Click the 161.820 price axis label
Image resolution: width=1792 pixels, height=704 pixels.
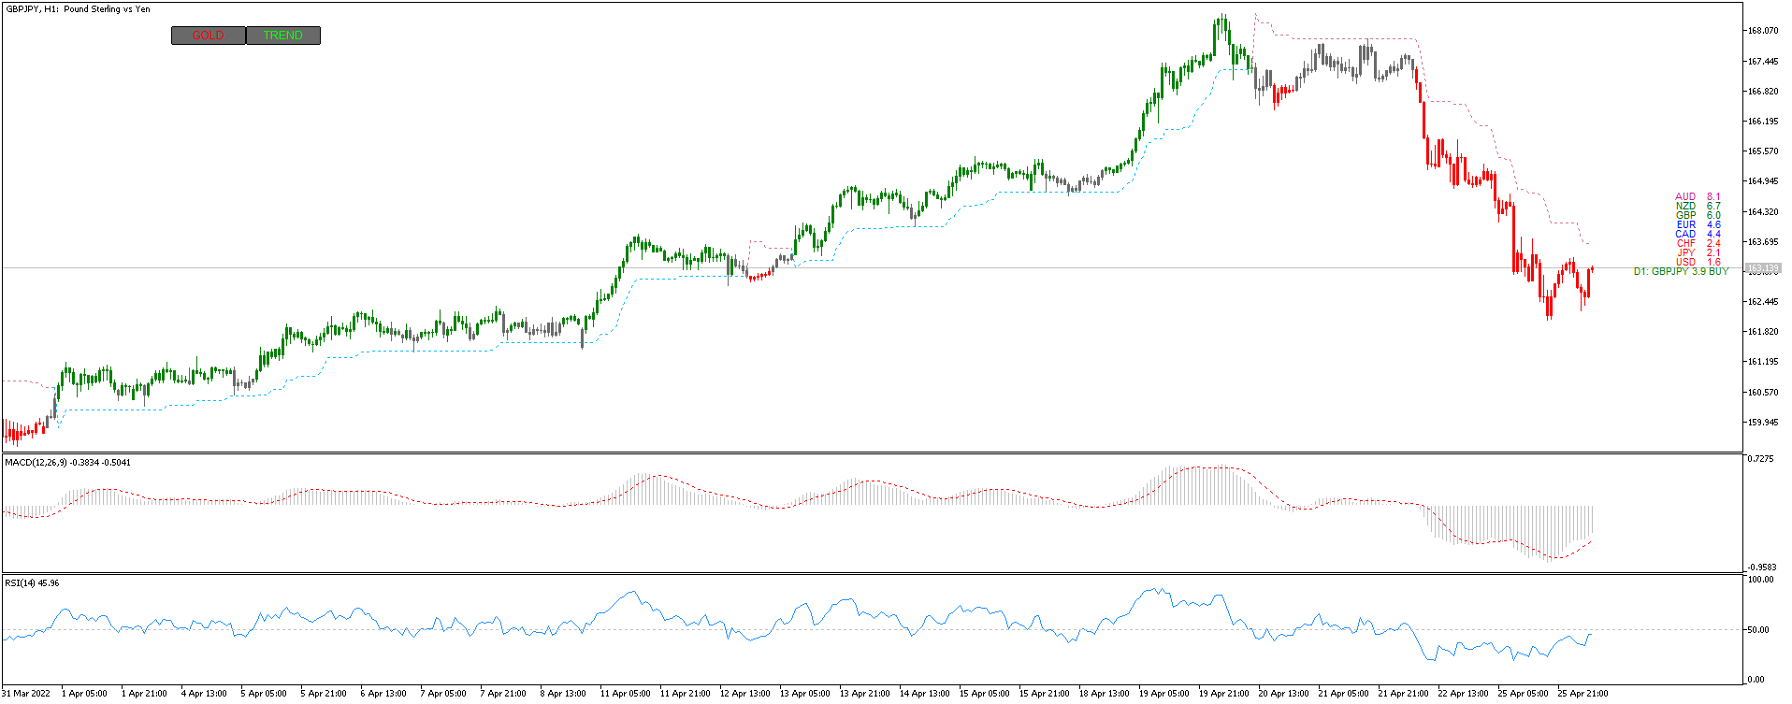click(x=1763, y=332)
